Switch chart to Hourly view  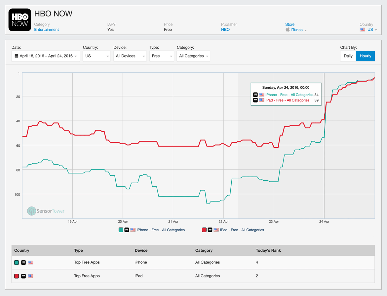point(365,56)
